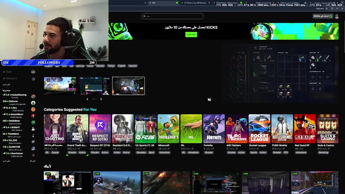Open Atro's sidebar avatar
Viewport: 345px width, 194px height.
click(33, 109)
